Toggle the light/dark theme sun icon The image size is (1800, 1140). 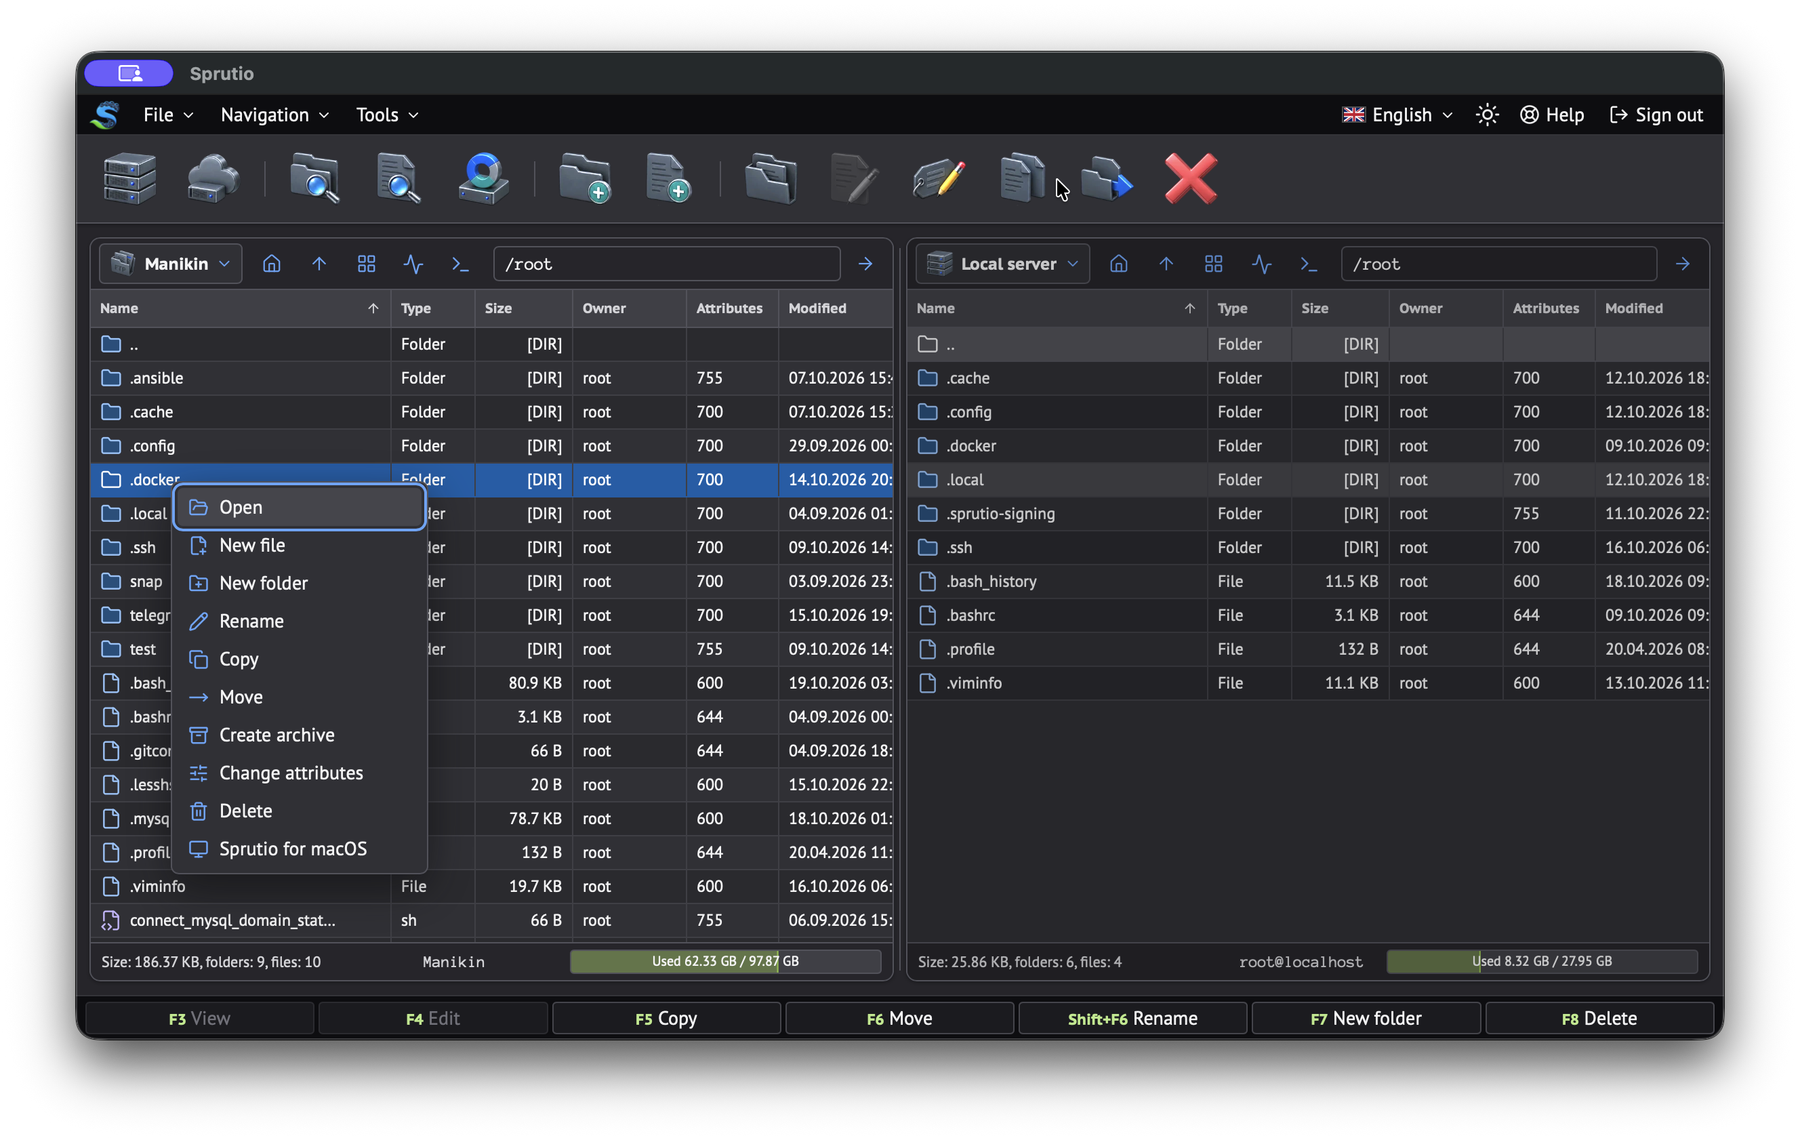1487,115
